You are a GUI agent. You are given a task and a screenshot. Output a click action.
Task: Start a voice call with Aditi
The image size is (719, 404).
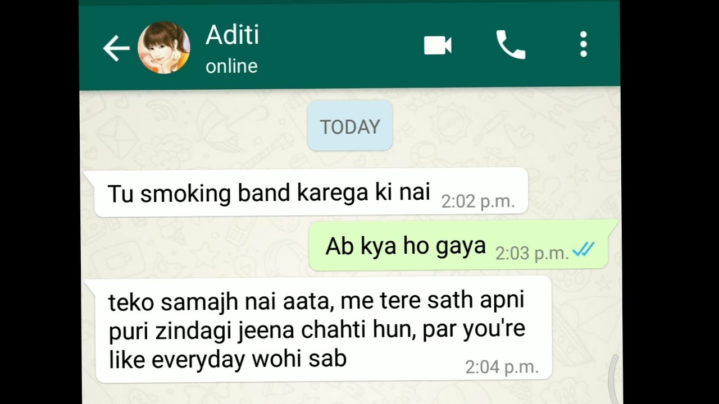(510, 45)
